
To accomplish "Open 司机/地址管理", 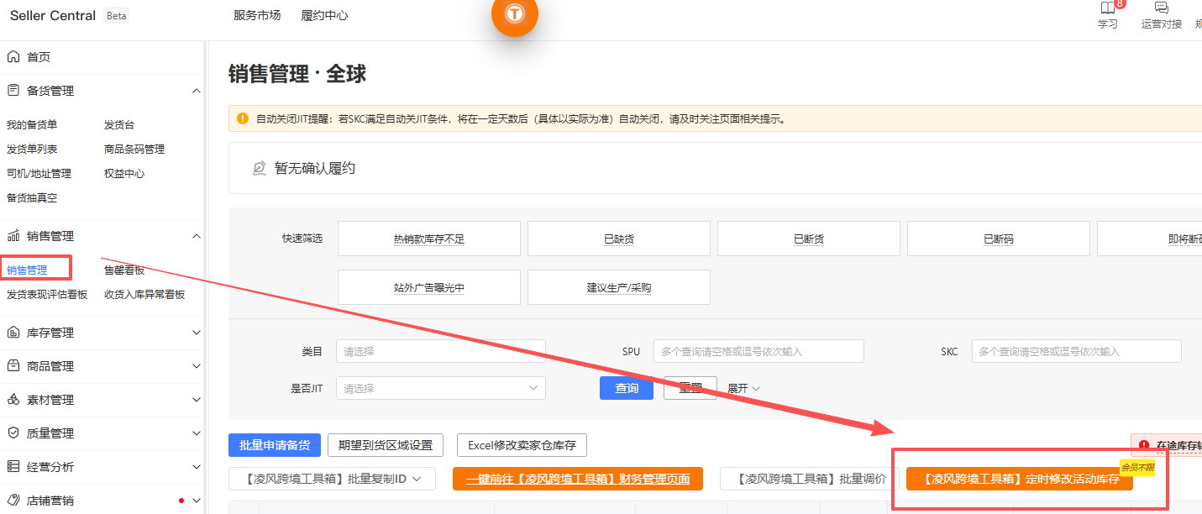I will click(39, 173).
